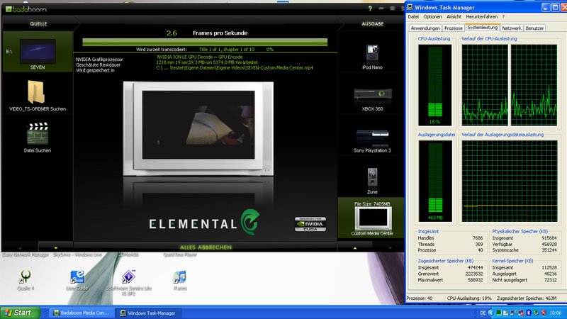
Task: Open Badaboom help question mark
Action: [370, 9]
